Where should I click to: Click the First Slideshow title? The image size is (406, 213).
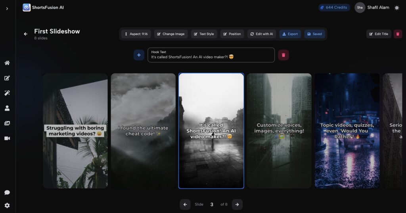[57, 31]
